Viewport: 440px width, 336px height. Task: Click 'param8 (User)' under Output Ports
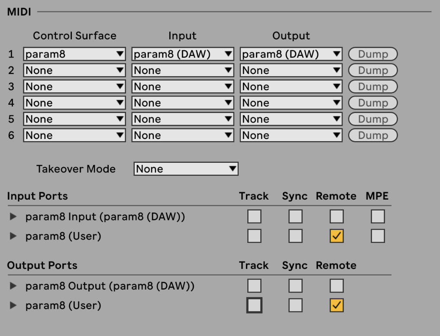click(x=63, y=305)
